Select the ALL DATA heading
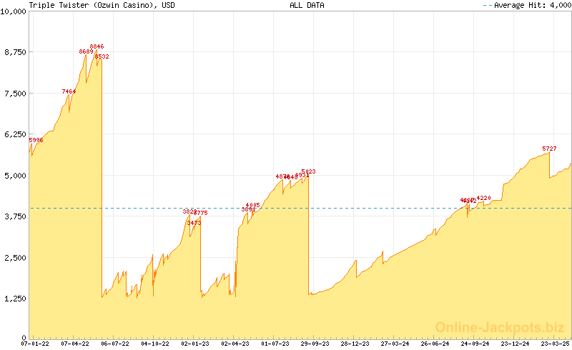The height and width of the screenshot is (350, 572). [307, 5]
